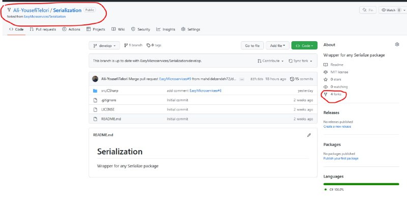Open the LICENSE file
The image size is (407, 203).
(x=108, y=109)
